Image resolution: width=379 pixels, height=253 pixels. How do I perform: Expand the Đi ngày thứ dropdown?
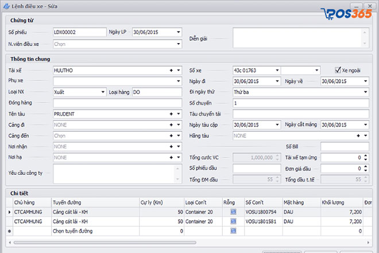365,92
